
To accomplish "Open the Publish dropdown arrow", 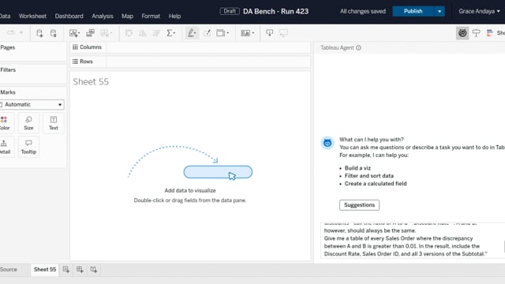I will (440, 11).
